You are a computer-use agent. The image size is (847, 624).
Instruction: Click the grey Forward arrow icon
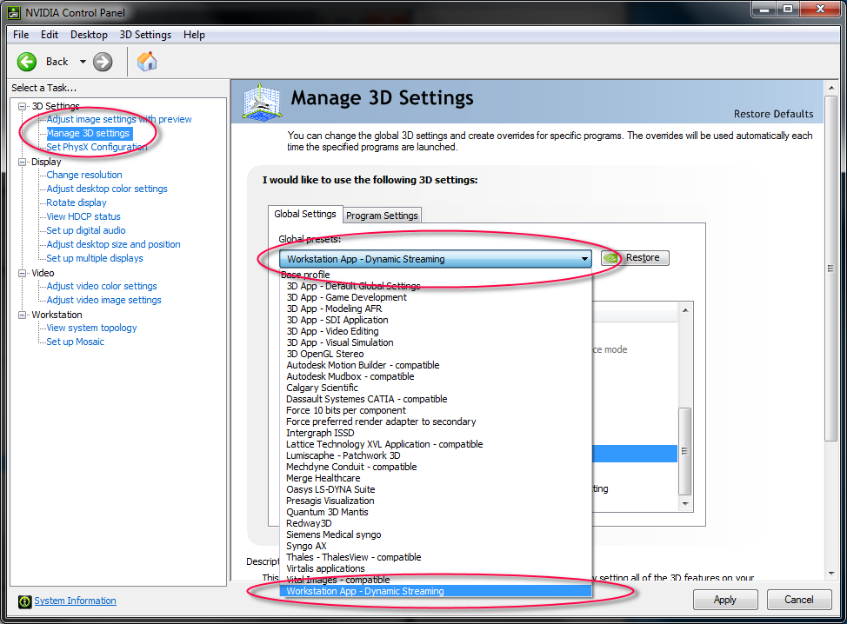pyautogui.click(x=103, y=62)
